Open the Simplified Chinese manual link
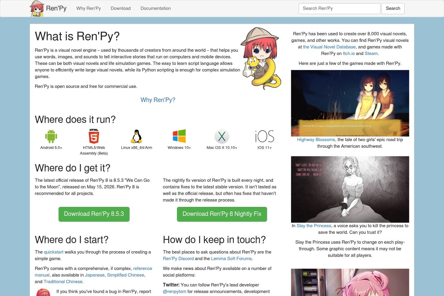Screen dimensions: 444x296 (x=126, y=275)
